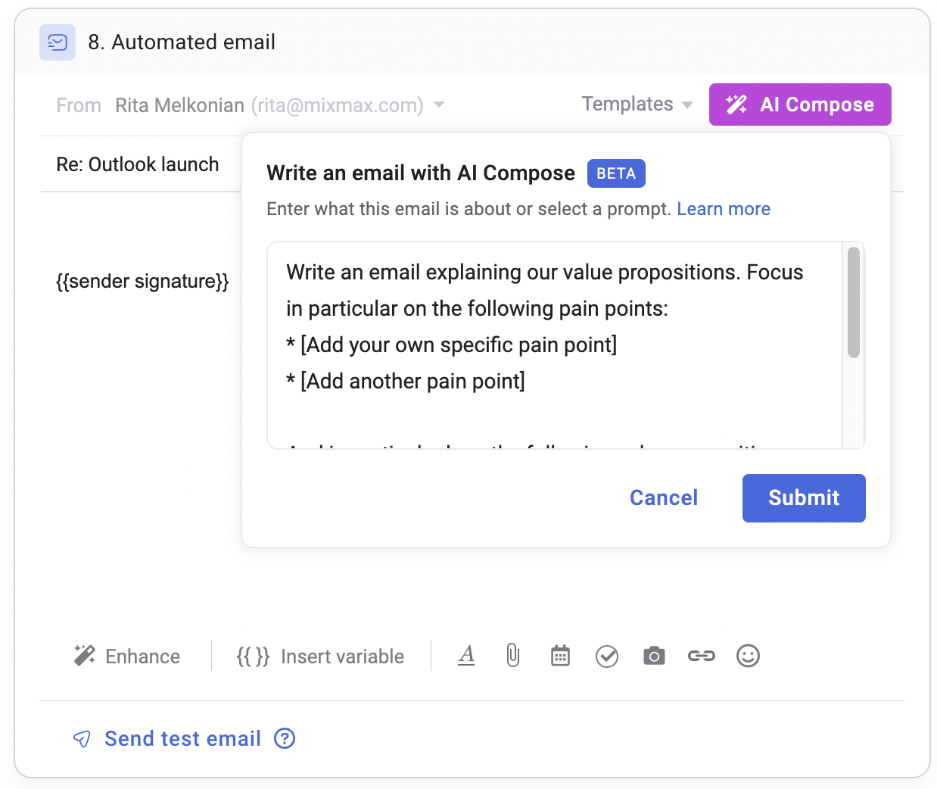Image resolution: width=937 pixels, height=789 pixels.
Task: Insert a hyperlink using the link icon
Action: coord(701,656)
